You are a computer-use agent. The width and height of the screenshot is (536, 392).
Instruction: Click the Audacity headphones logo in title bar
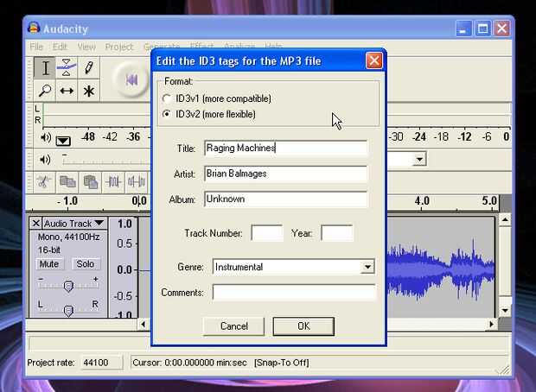pos(34,28)
